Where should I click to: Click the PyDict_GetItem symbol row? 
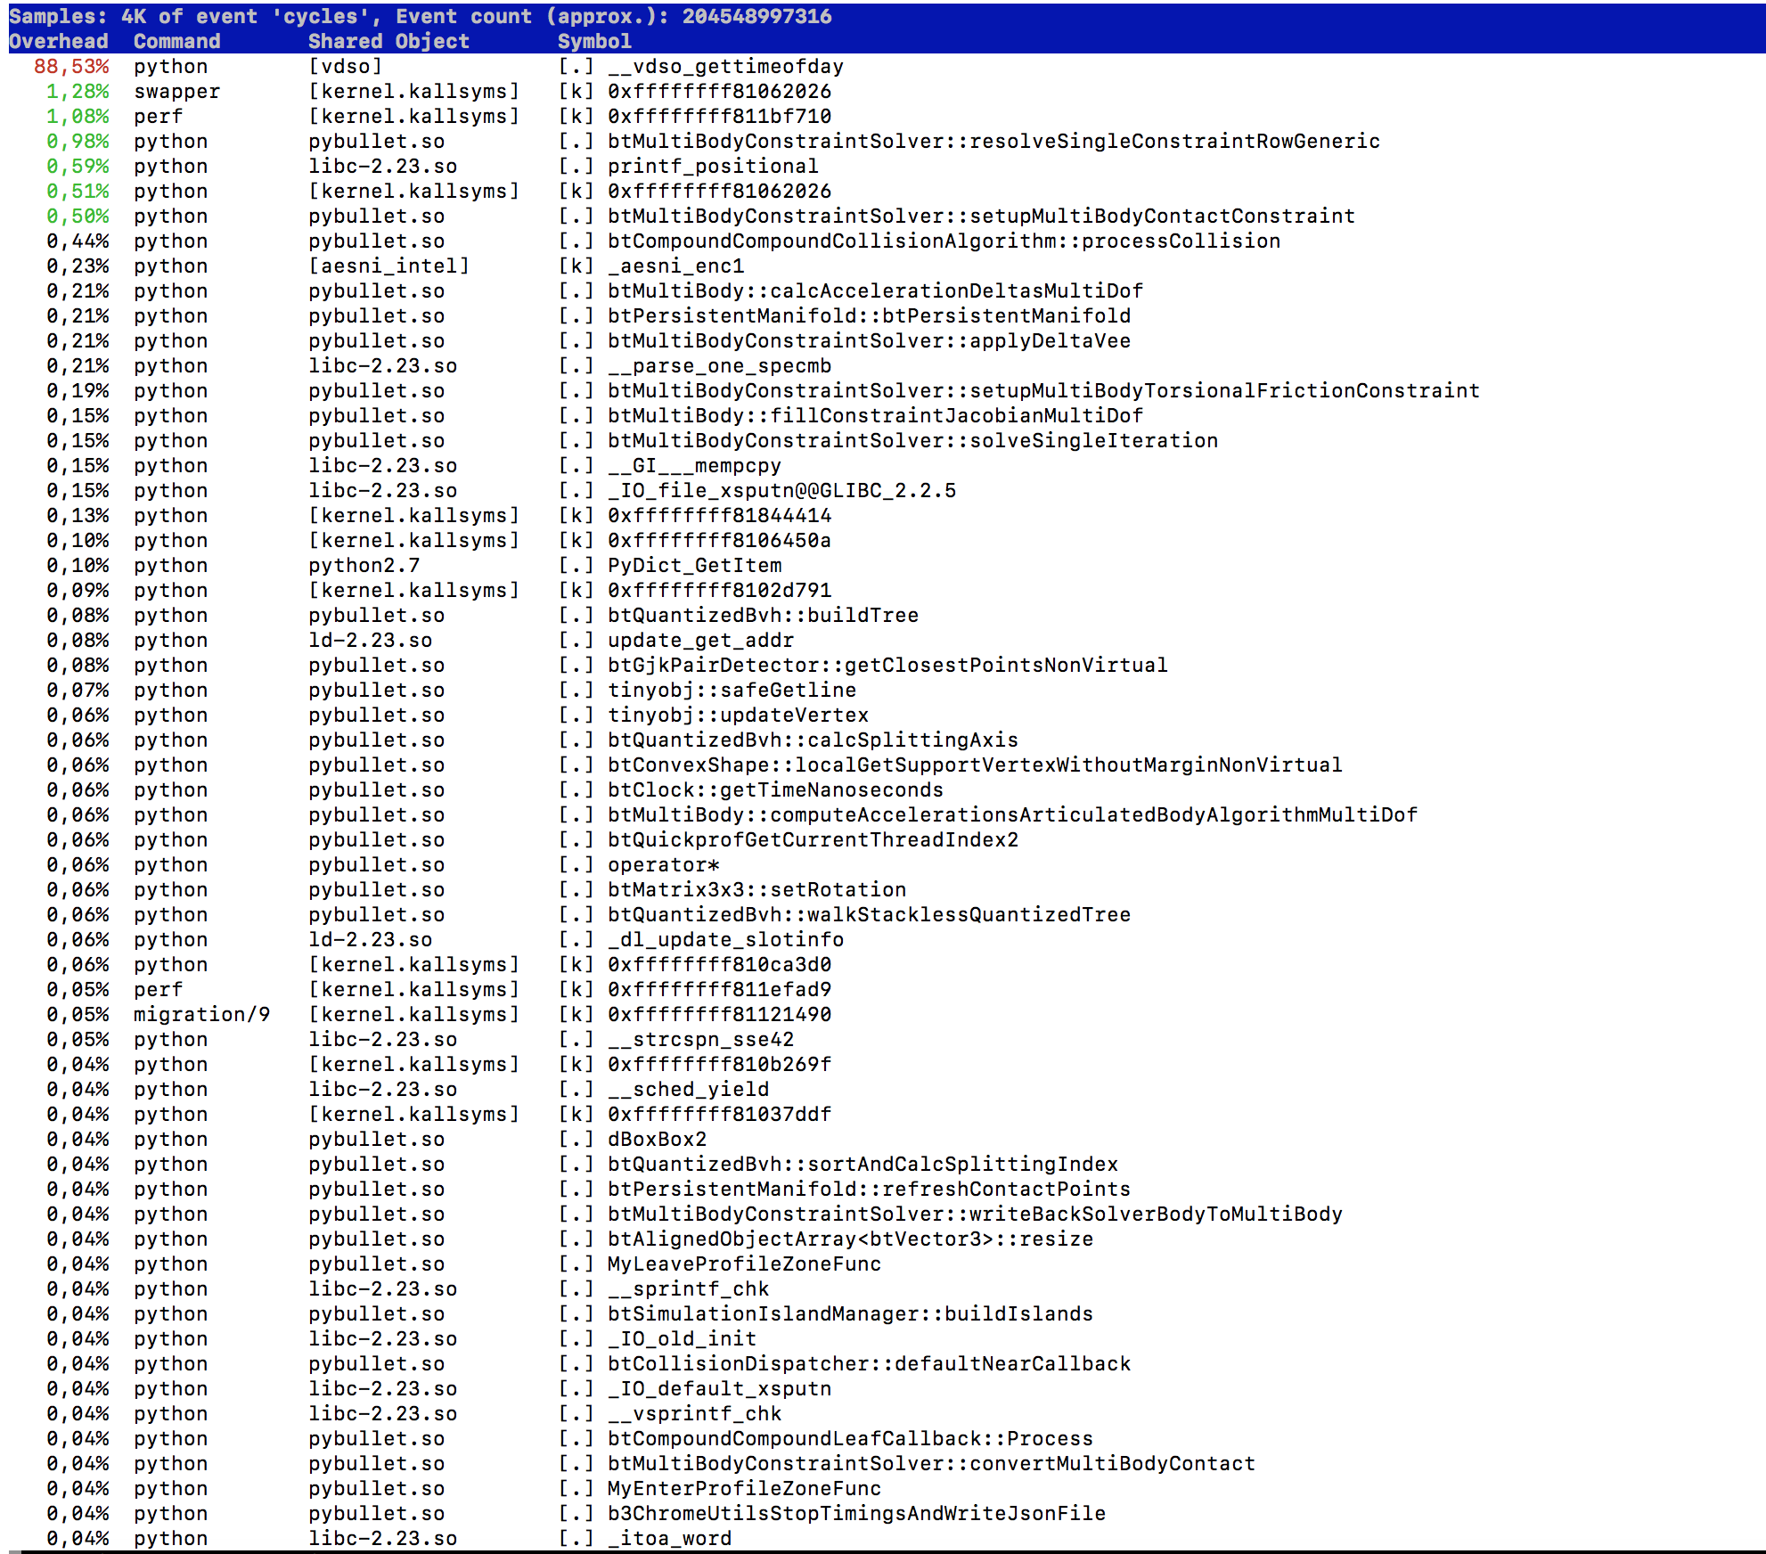point(694,566)
